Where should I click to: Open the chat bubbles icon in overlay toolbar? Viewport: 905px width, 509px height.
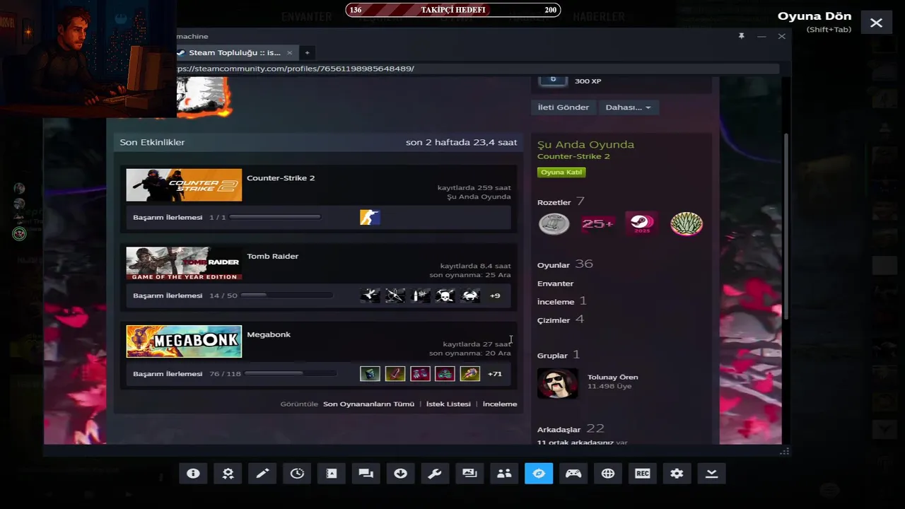[x=366, y=474]
